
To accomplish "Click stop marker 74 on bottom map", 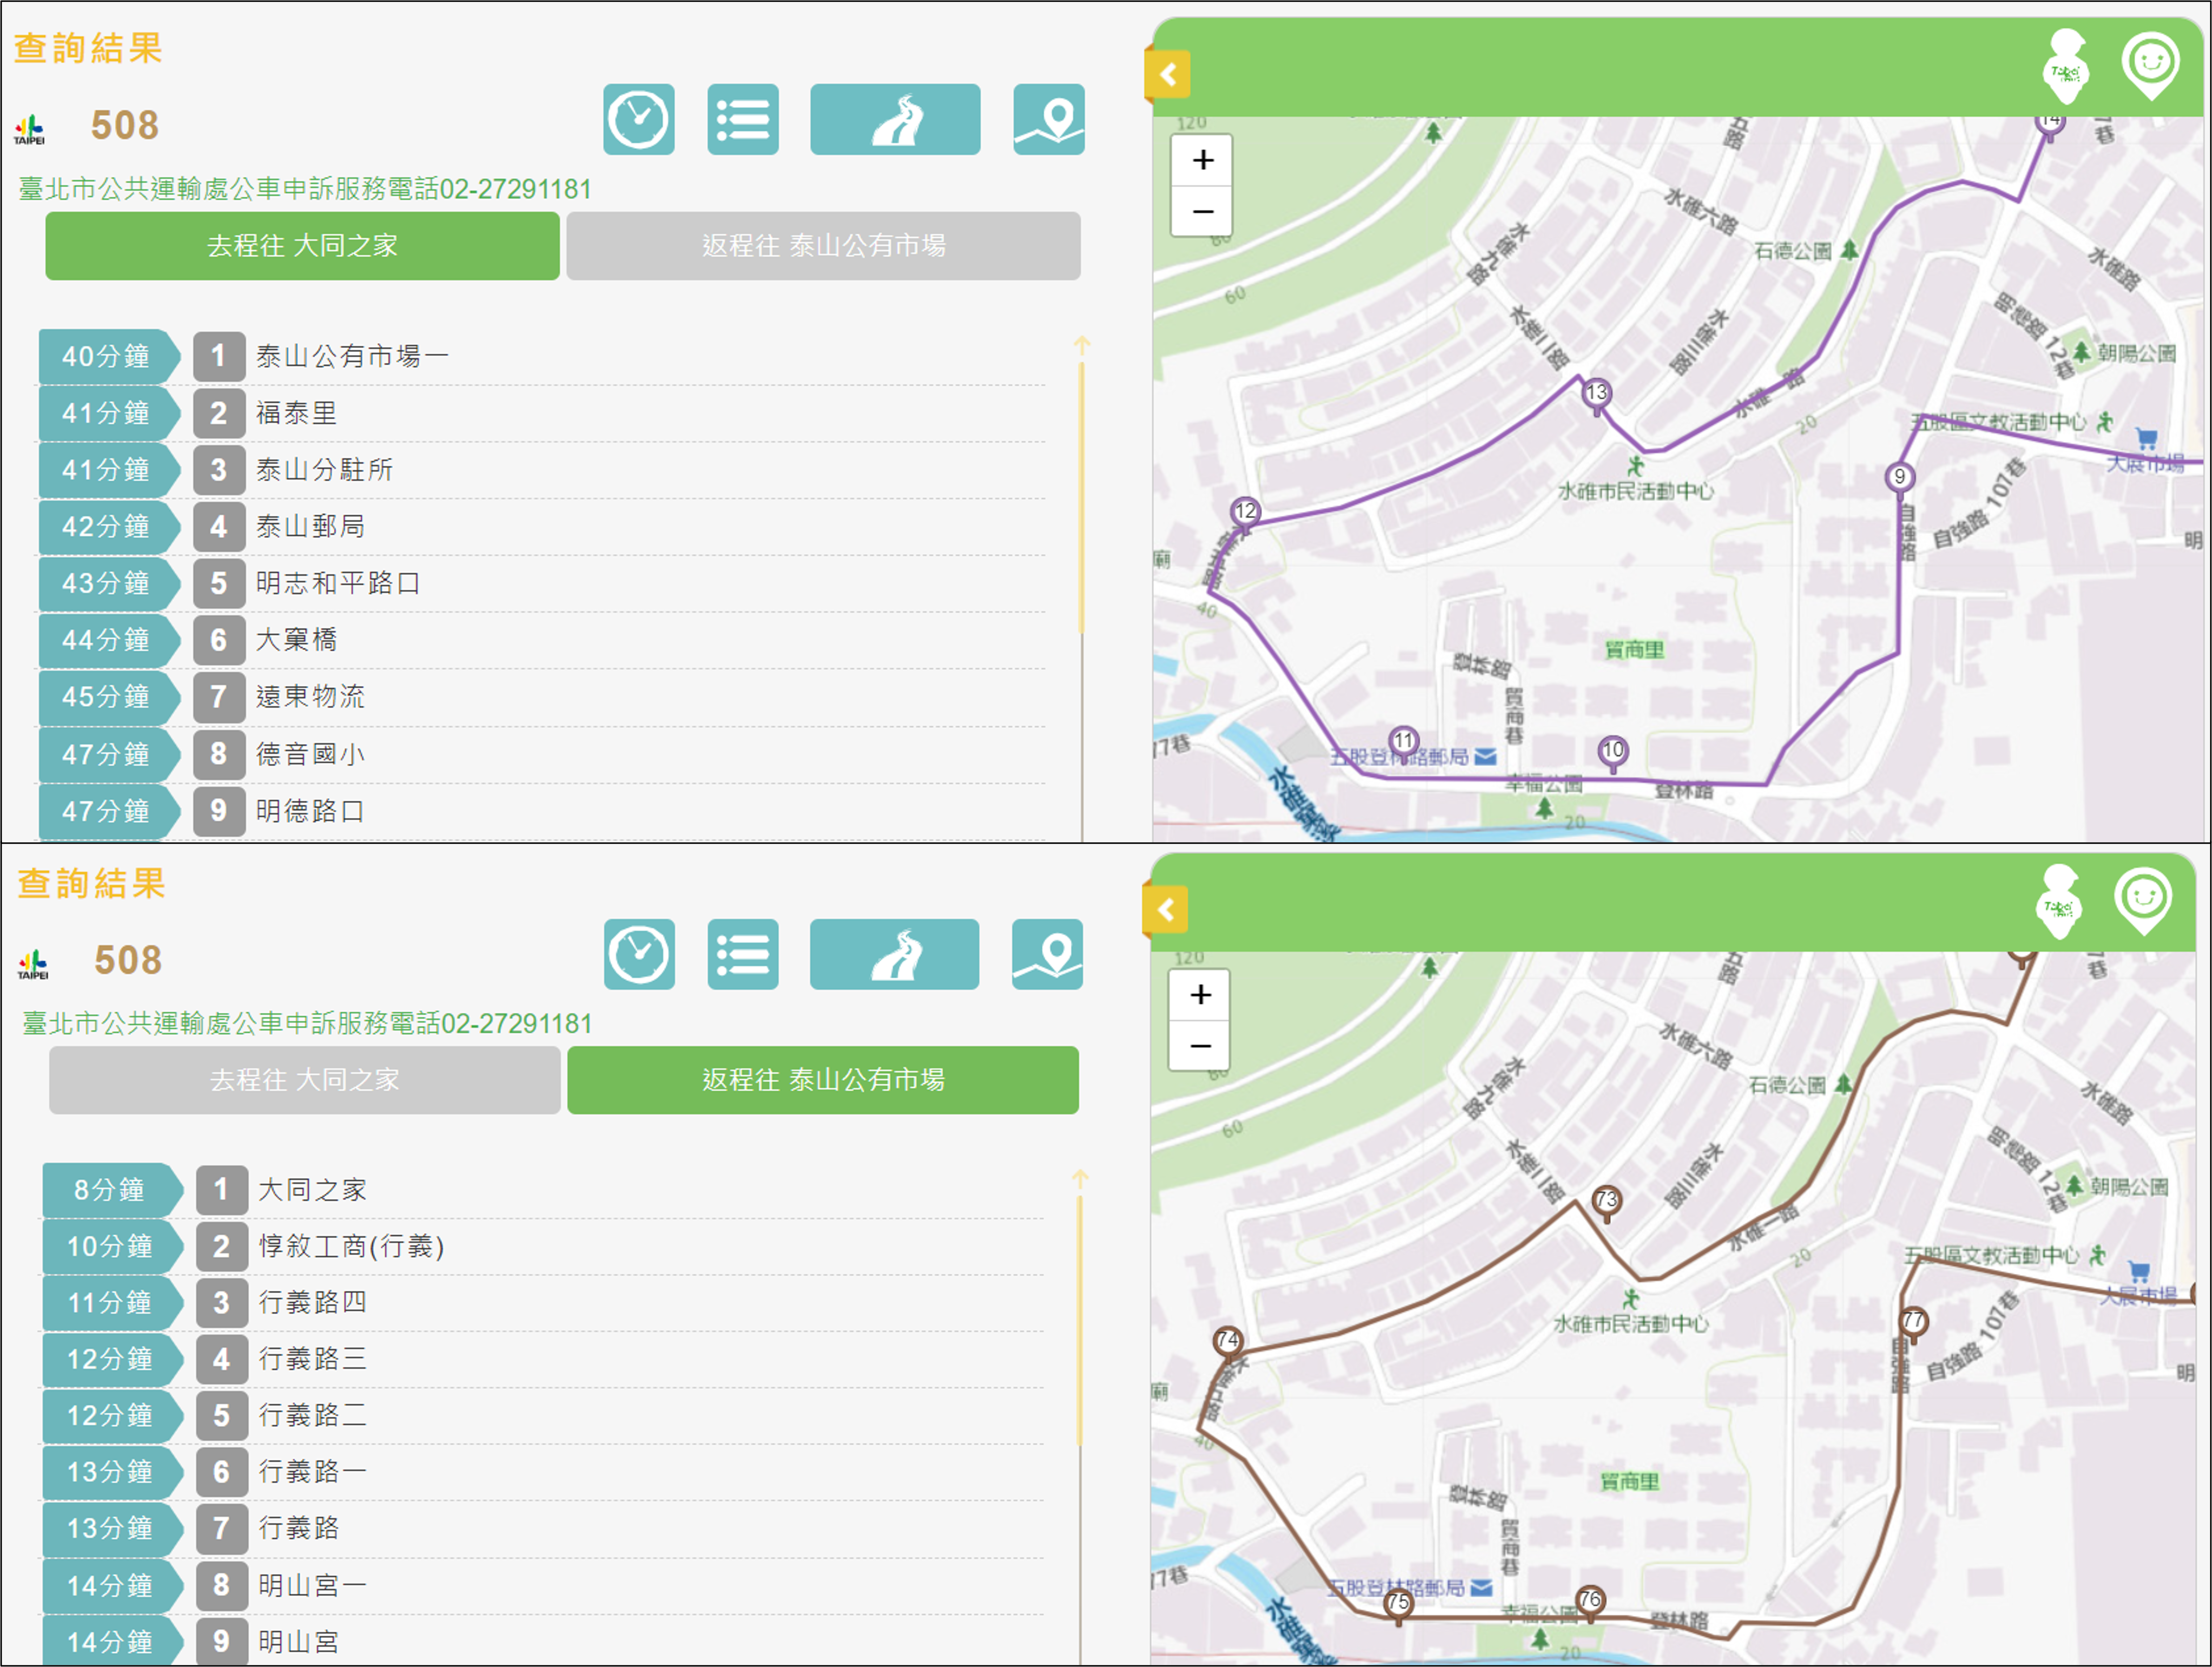I will pyautogui.click(x=1227, y=1339).
